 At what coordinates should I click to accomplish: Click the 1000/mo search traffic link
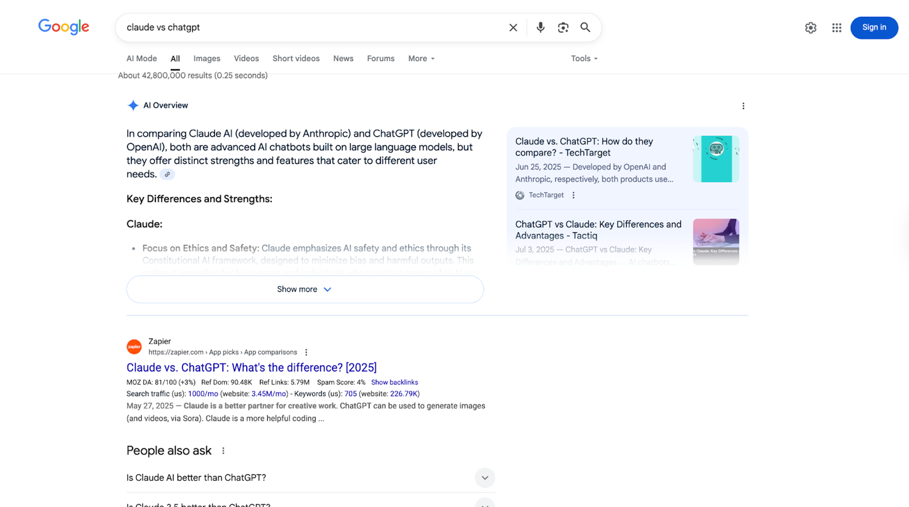point(203,394)
